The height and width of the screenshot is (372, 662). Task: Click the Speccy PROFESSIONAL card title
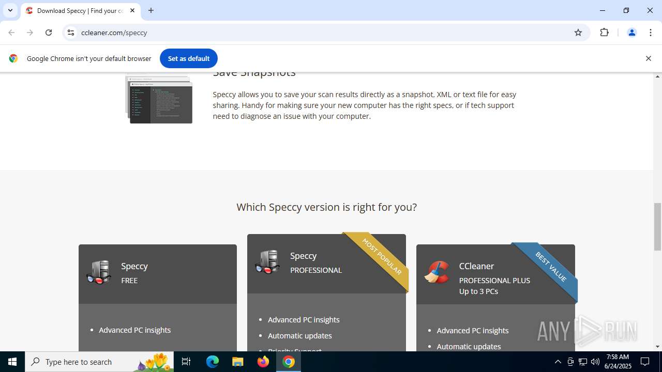click(304, 256)
